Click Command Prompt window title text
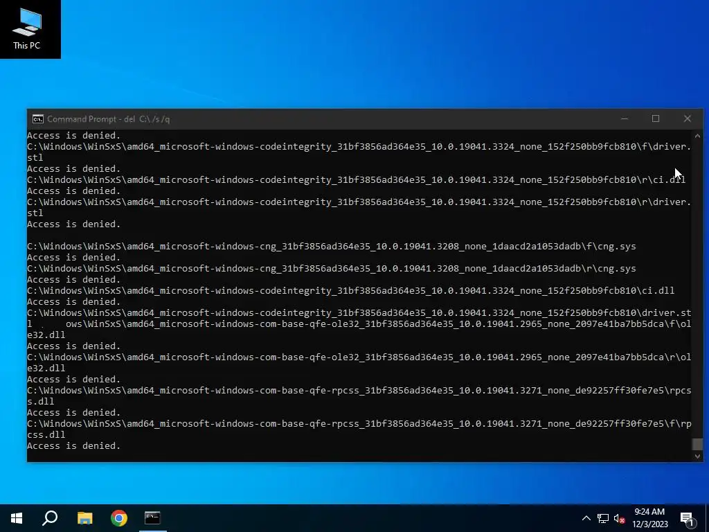Image resolution: width=709 pixels, height=532 pixels. click(109, 119)
